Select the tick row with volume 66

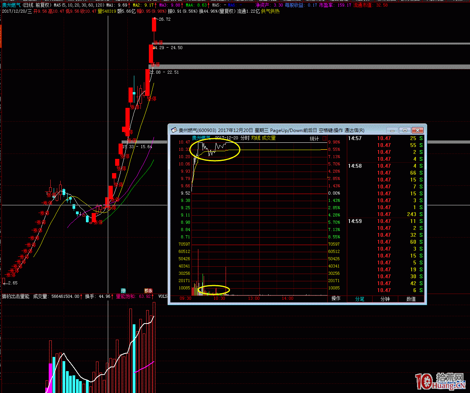(x=386, y=173)
